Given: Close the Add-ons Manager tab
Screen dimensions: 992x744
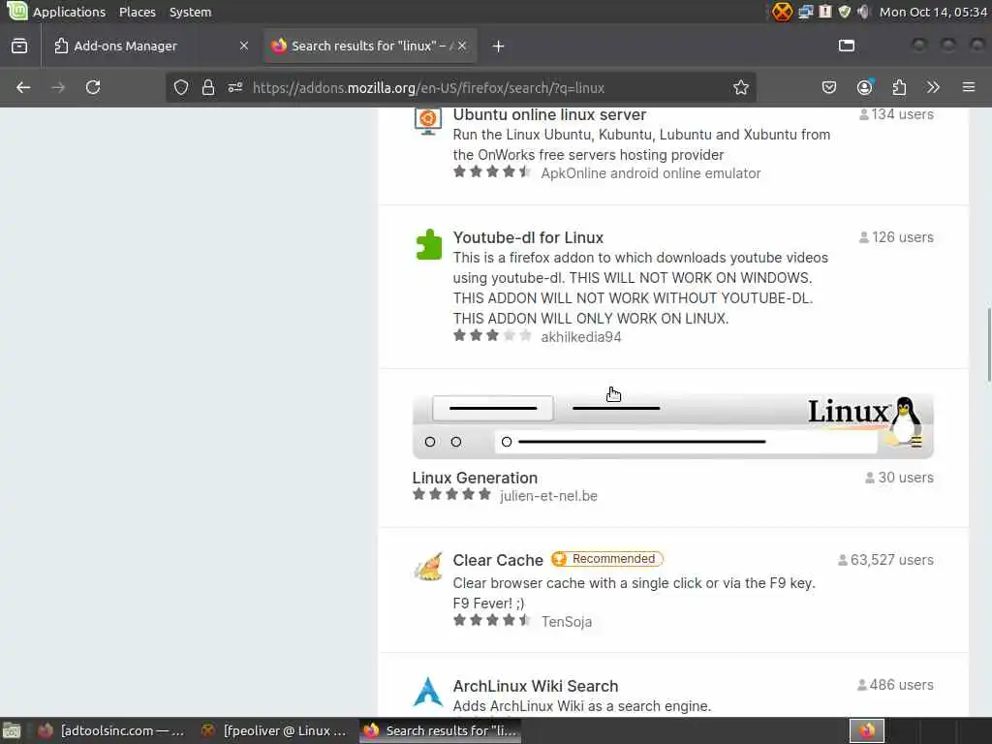Looking at the screenshot, I should (244, 46).
